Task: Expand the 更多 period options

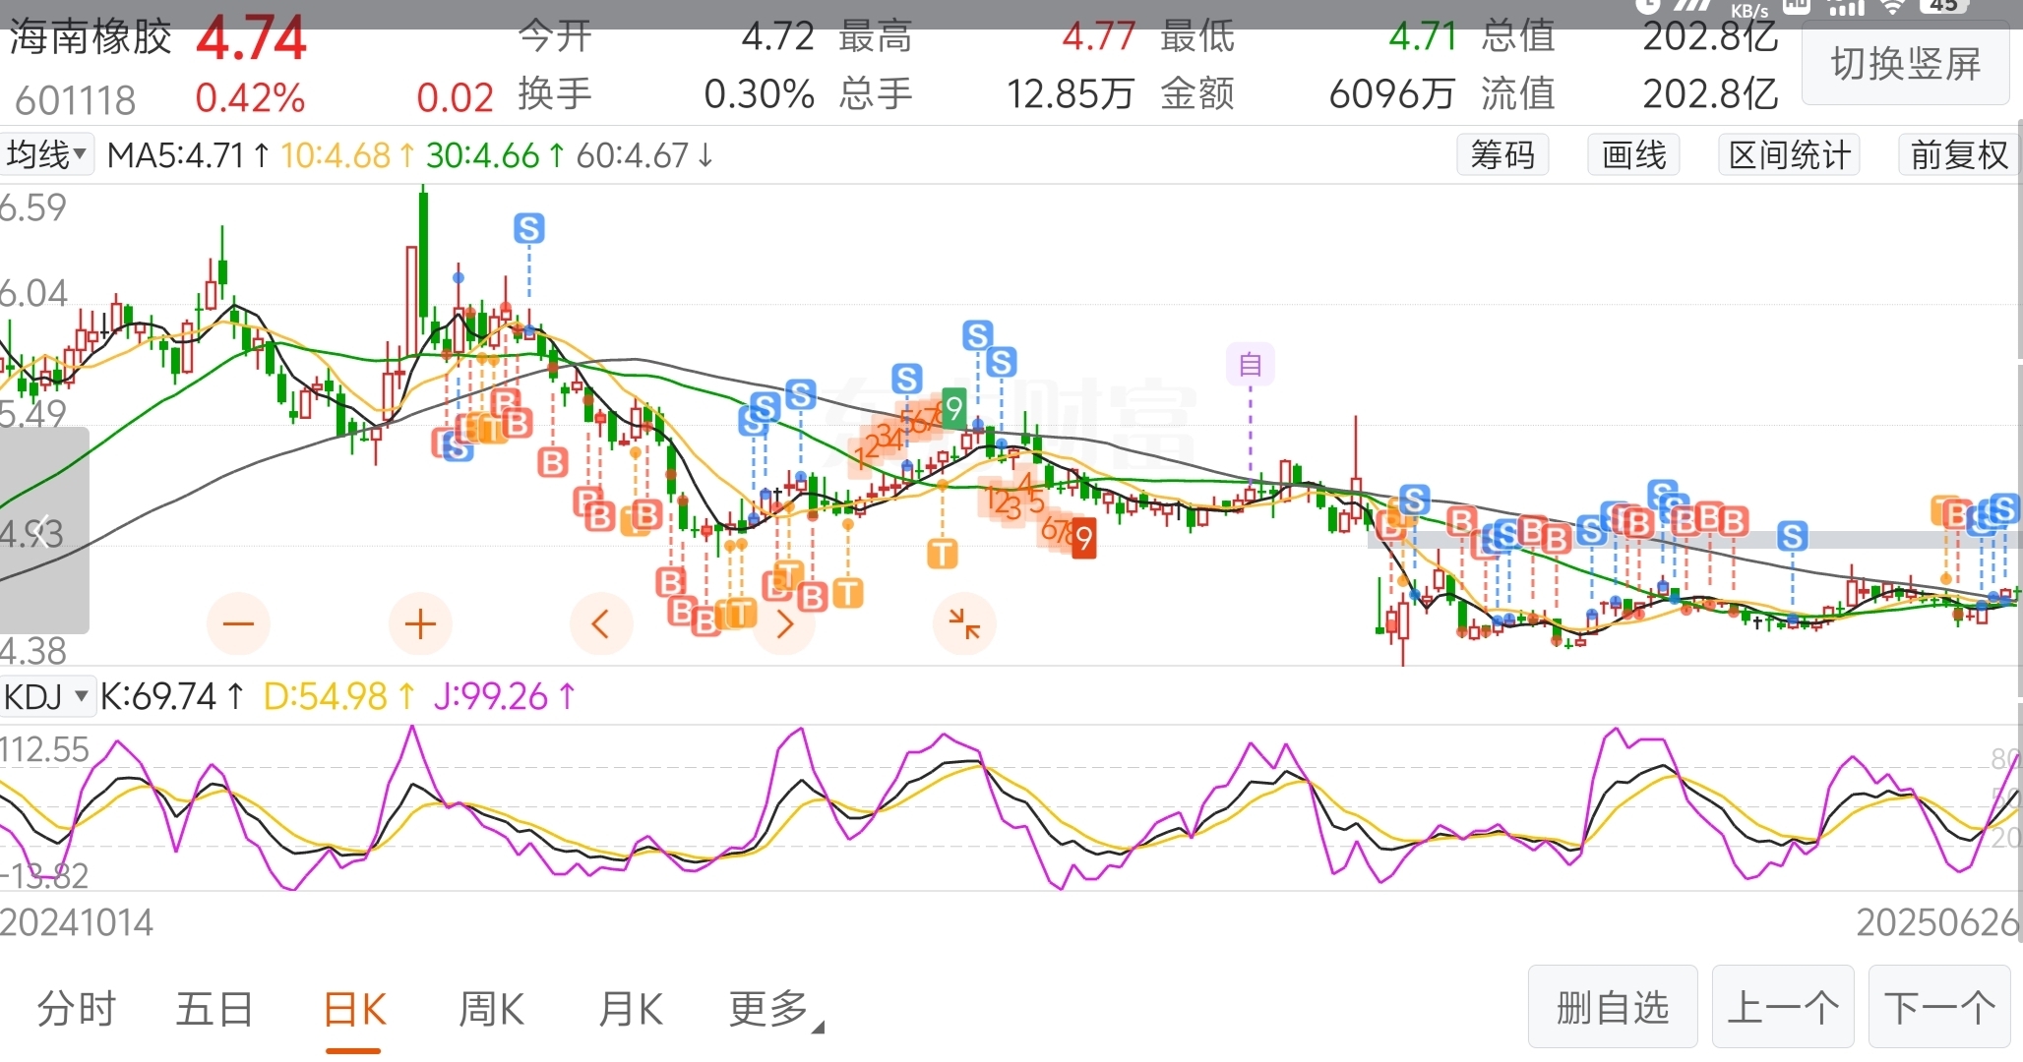Action: pos(775,1009)
